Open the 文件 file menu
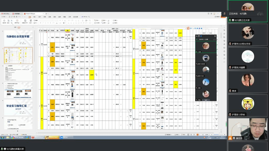This screenshot has width=269, height=151. click(4, 17)
